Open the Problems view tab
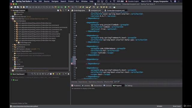 76,85
